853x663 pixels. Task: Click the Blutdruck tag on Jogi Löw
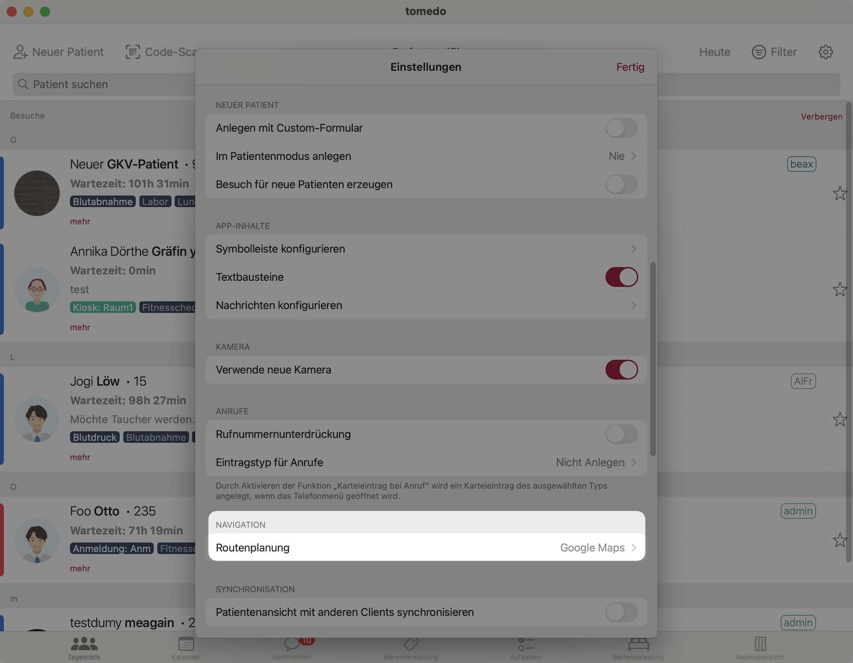point(95,437)
